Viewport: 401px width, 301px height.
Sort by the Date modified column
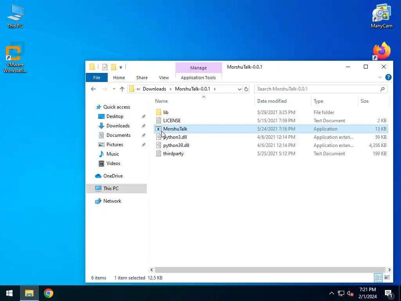coord(272,101)
